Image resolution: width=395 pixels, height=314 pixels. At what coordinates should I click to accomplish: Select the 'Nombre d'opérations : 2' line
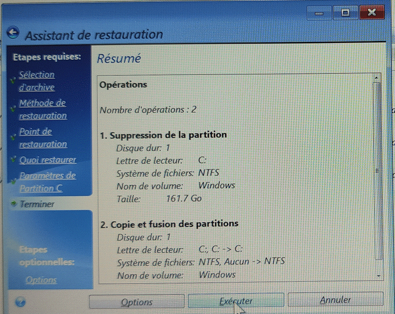(x=148, y=110)
